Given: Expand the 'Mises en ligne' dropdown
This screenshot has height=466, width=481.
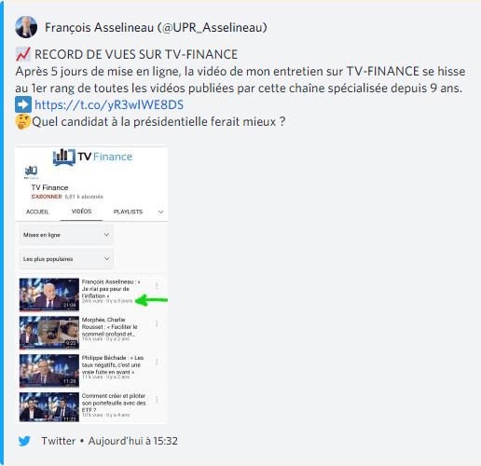Looking at the screenshot, I should coord(66,235).
